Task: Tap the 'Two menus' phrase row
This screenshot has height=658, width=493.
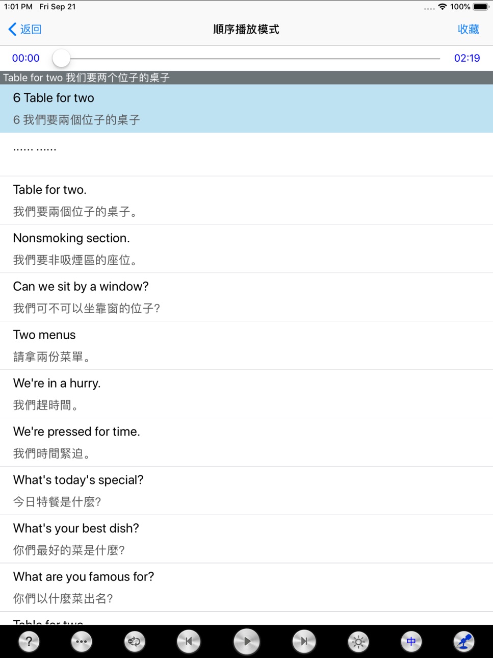Action: [x=246, y=346]
